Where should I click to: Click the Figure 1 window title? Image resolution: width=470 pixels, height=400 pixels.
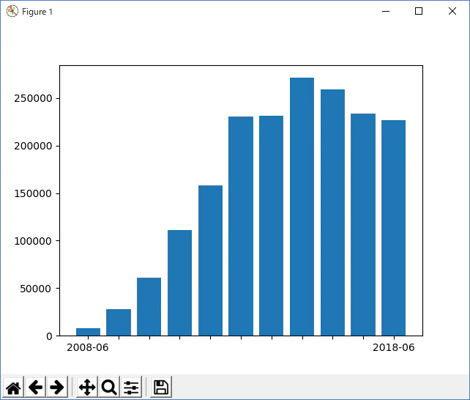click(37, 12)
